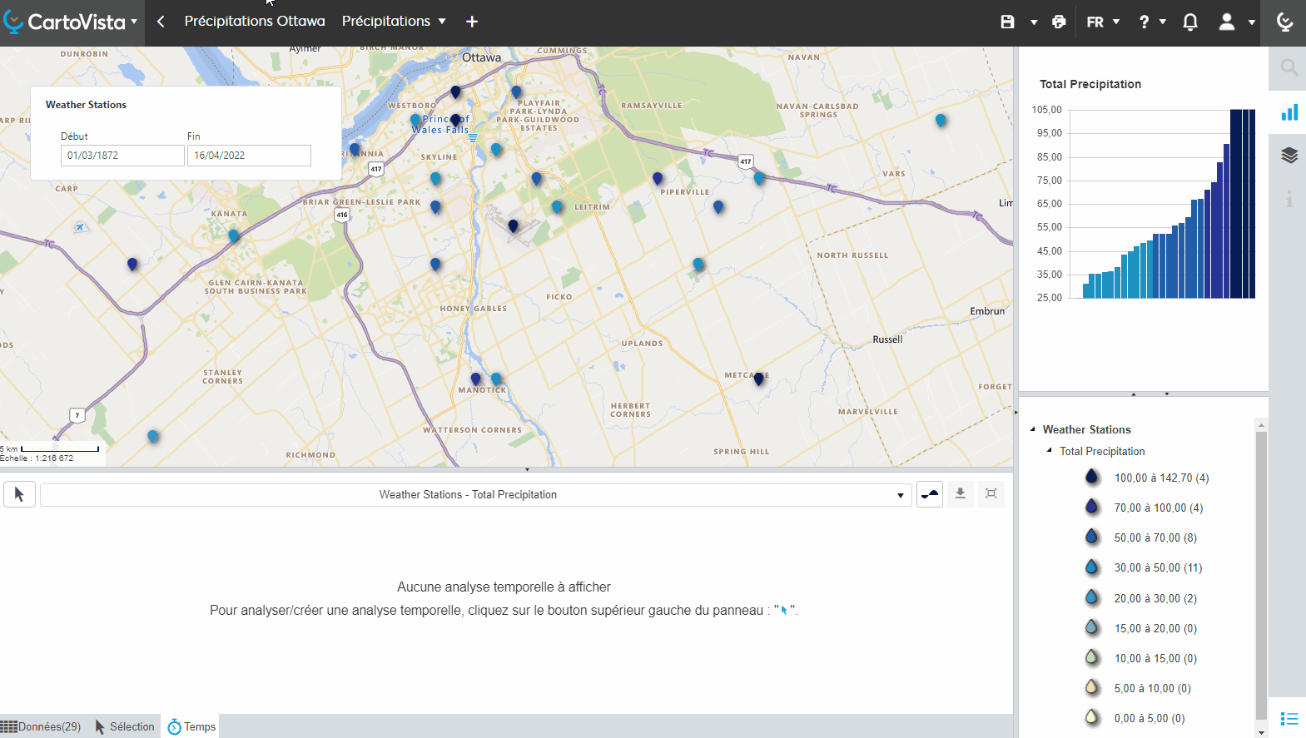Image resolution: width=1306 pixels, height=738 pixels.
Task: Click legend entry 20,00 à 30,00 (2)
Action: coord(1155,599)
